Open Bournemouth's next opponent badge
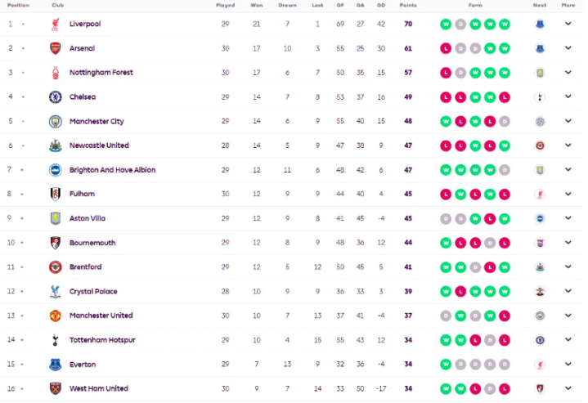This screenshot has height=403, width=588. [540, 243]
